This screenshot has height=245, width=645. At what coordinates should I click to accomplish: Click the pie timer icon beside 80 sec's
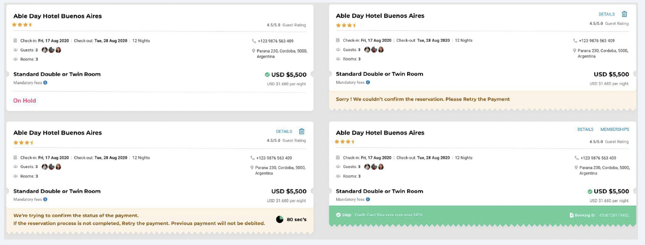point(279,219)
